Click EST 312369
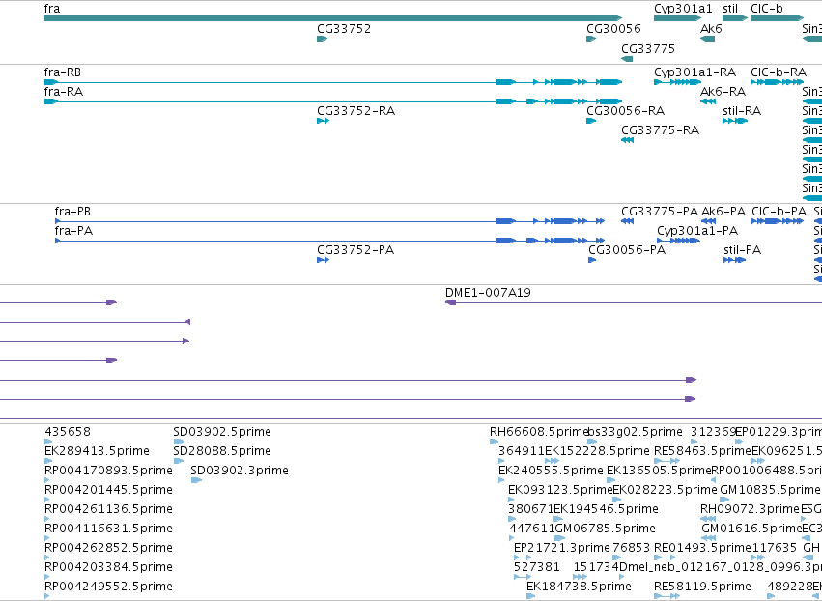 point(694,442)
